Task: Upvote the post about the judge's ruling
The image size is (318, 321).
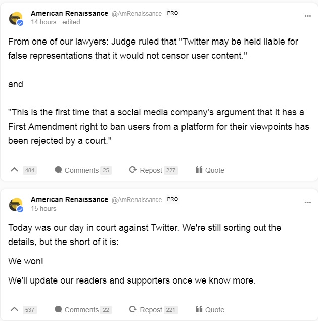Action: (x=14, y=170)
